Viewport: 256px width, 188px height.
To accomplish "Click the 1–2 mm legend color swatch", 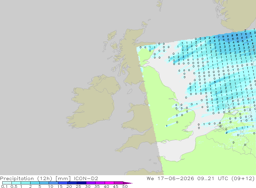I will (x=25, y=183).
